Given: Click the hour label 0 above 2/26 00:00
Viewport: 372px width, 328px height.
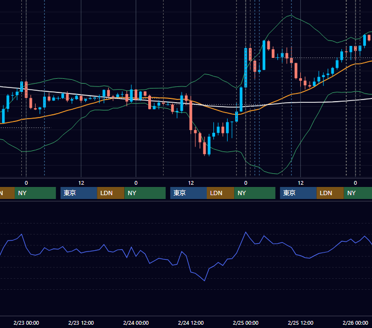Looking at the screenshot, I should pyautogui.click(x=356, y=183).
